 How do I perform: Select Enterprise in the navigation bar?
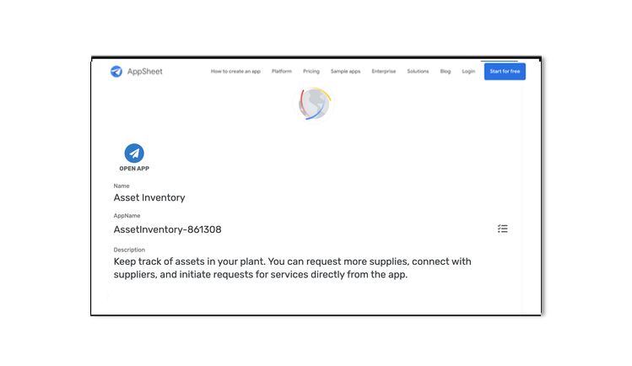pos(383,72)
